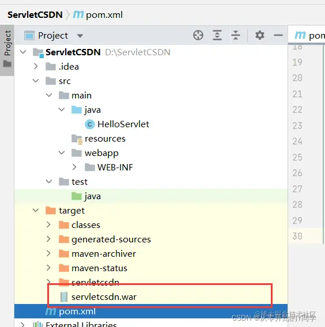Screen dimensions: 325x327
Task: Select the resources folder
Action: tap(105, 139)
